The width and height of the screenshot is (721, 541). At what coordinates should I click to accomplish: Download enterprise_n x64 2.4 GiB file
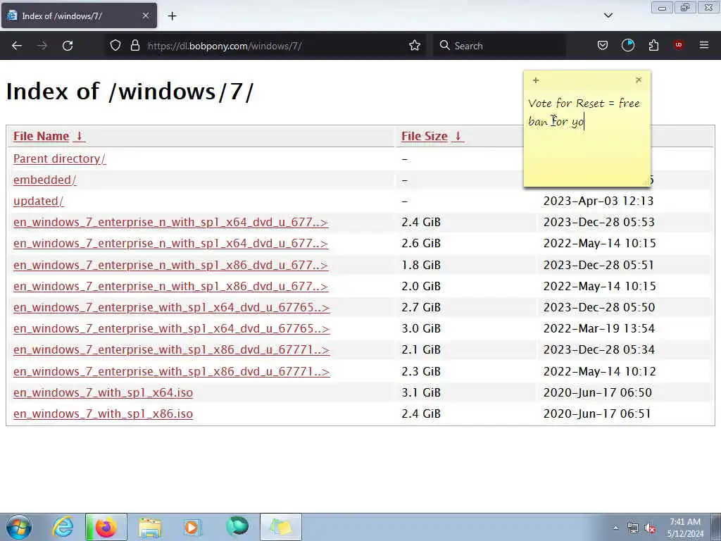point(170,222)
